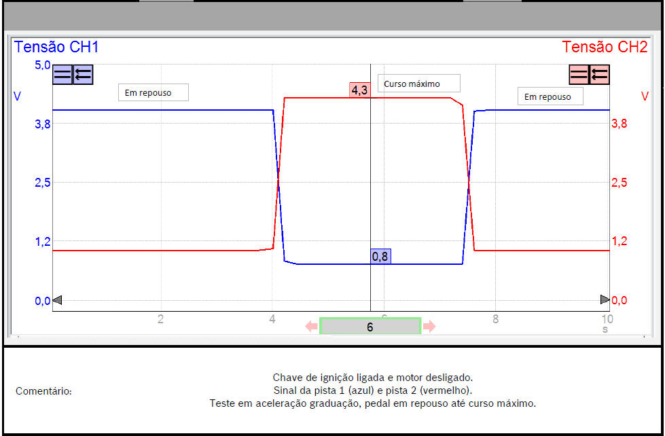Viewport: 665px width, 436px height.
Task: Click the 'Comentário:' label
Action: [43, 391]
